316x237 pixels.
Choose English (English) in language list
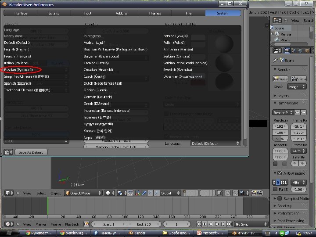tap(17, 49)
